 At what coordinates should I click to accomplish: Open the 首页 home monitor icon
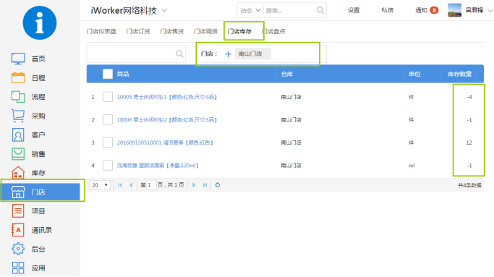pos(18,59)
